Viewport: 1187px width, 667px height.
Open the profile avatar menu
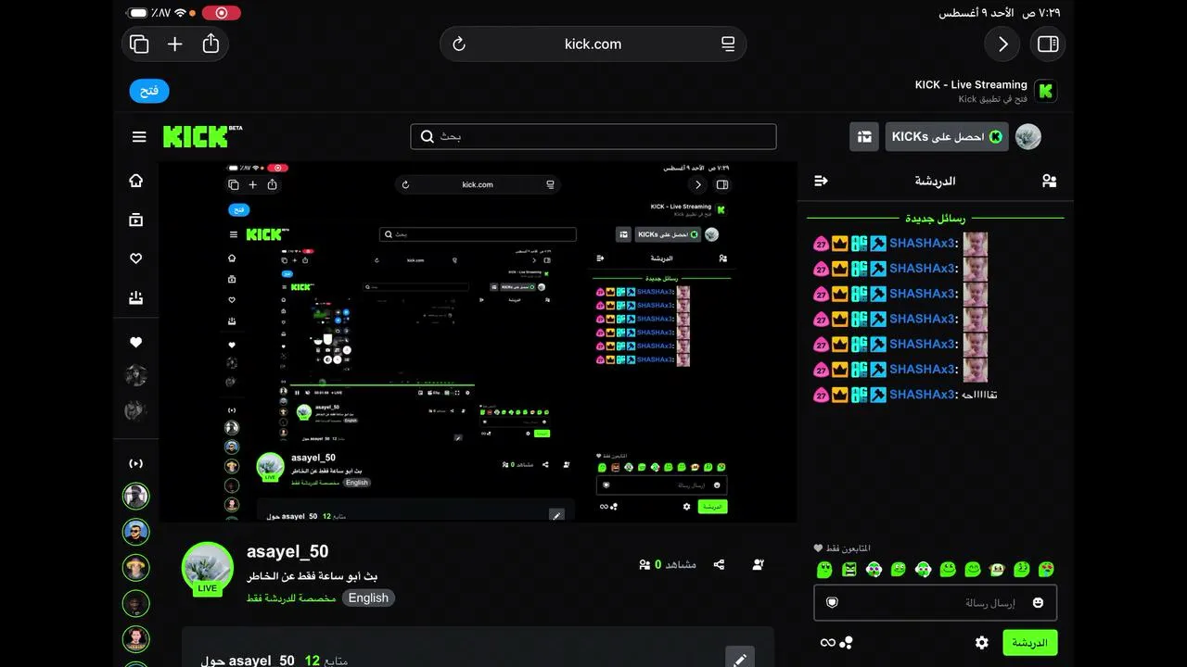pos(1028,137)
